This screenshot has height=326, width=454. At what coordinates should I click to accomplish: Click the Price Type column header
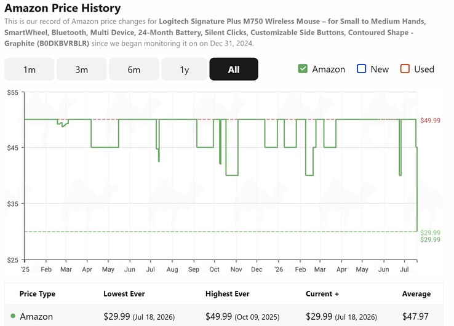pos(38,293)
